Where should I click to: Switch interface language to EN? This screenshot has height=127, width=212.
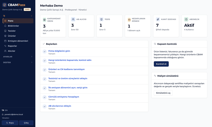click(x=6, y=110)
